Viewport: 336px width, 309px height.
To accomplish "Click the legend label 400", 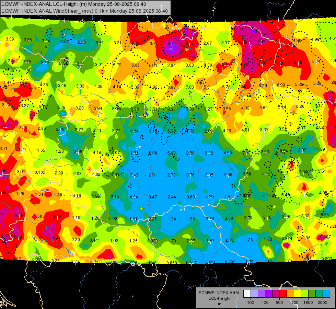I will coord(265,302).
